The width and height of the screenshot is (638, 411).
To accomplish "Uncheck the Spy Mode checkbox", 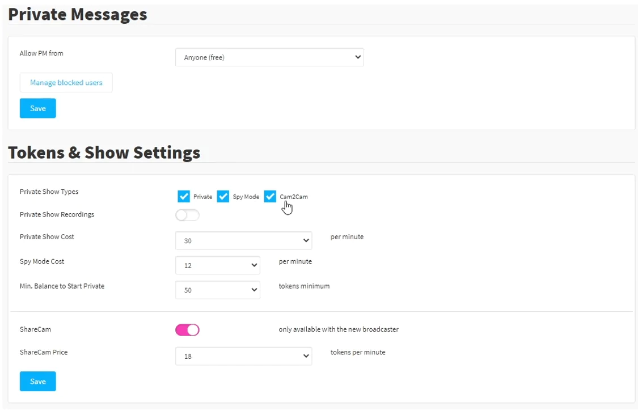I will [x=223, y=197].
